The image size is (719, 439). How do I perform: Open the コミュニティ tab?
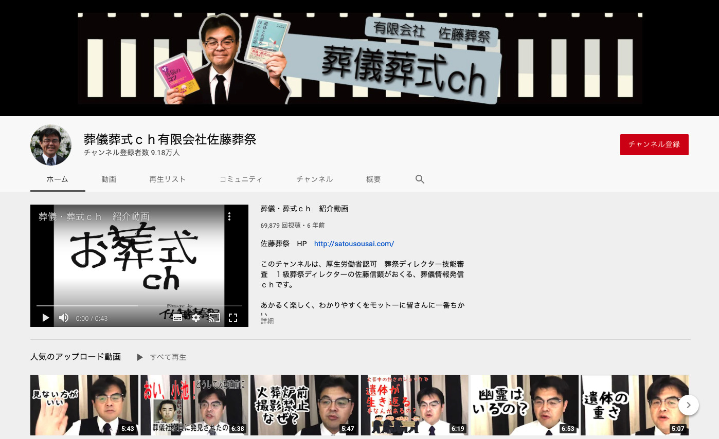(241, 179)
